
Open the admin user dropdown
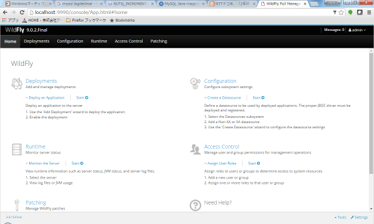[x=357, y=30]
